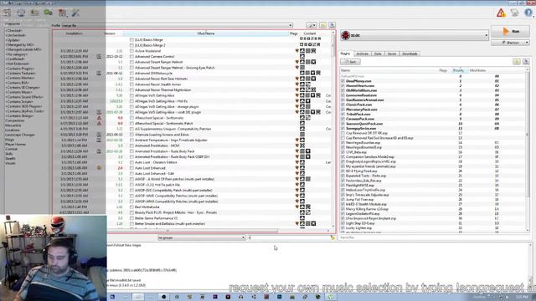Click the Run button
The image size is (536, 301).
[x=510, y=31]
